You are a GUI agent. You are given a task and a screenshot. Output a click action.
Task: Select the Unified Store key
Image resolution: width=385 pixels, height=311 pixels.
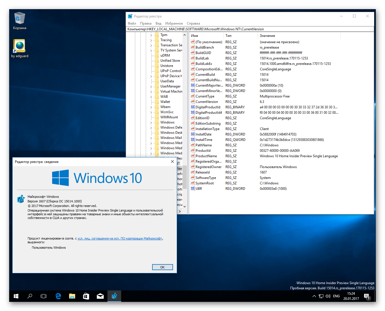coord(170,61)
